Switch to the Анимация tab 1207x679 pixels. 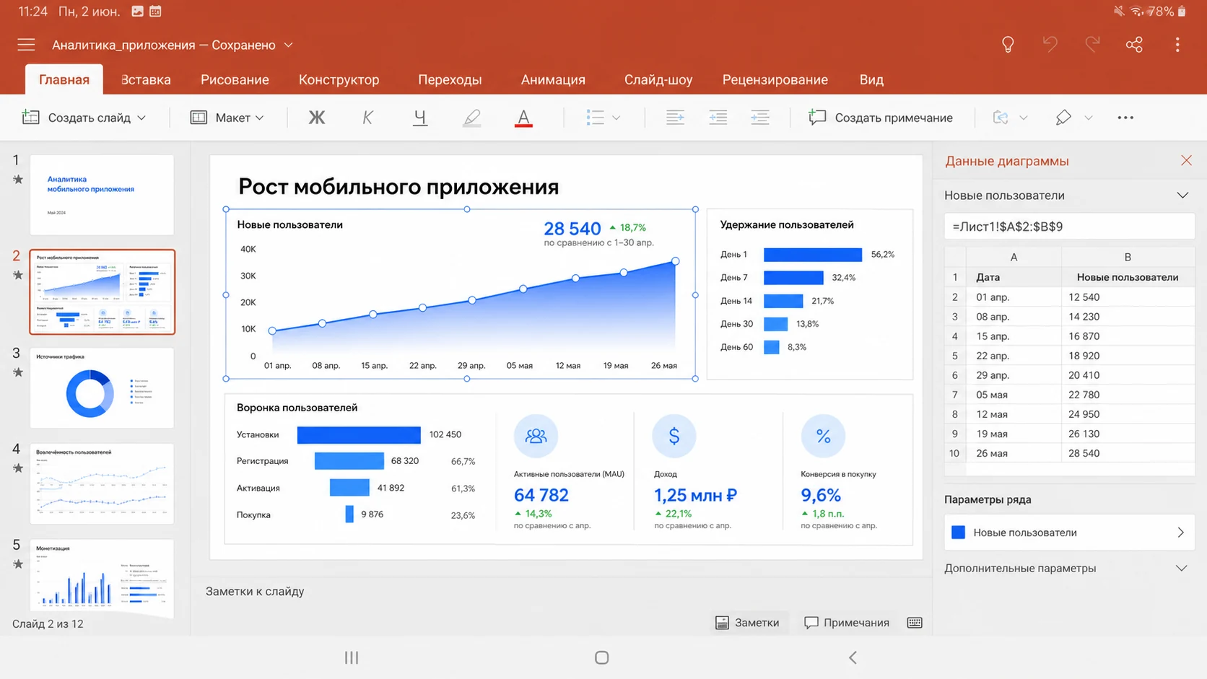[x=553, y=79]
